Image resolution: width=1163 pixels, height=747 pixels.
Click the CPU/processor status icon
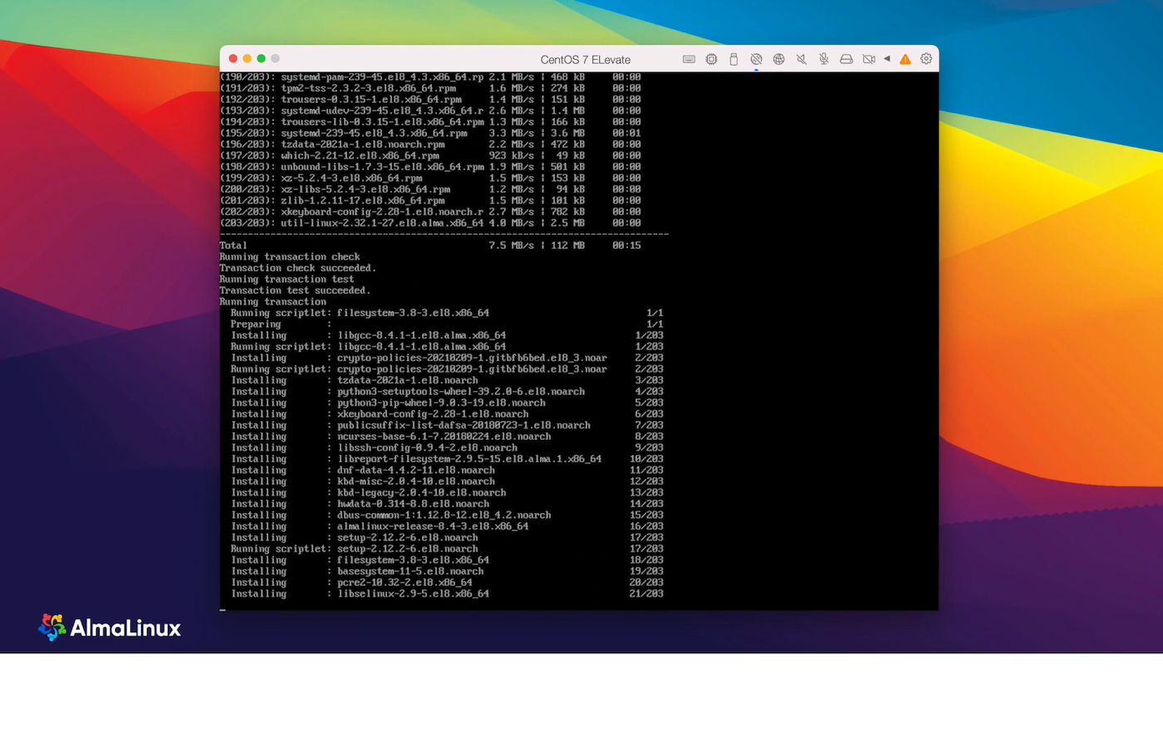click(711, 59)
